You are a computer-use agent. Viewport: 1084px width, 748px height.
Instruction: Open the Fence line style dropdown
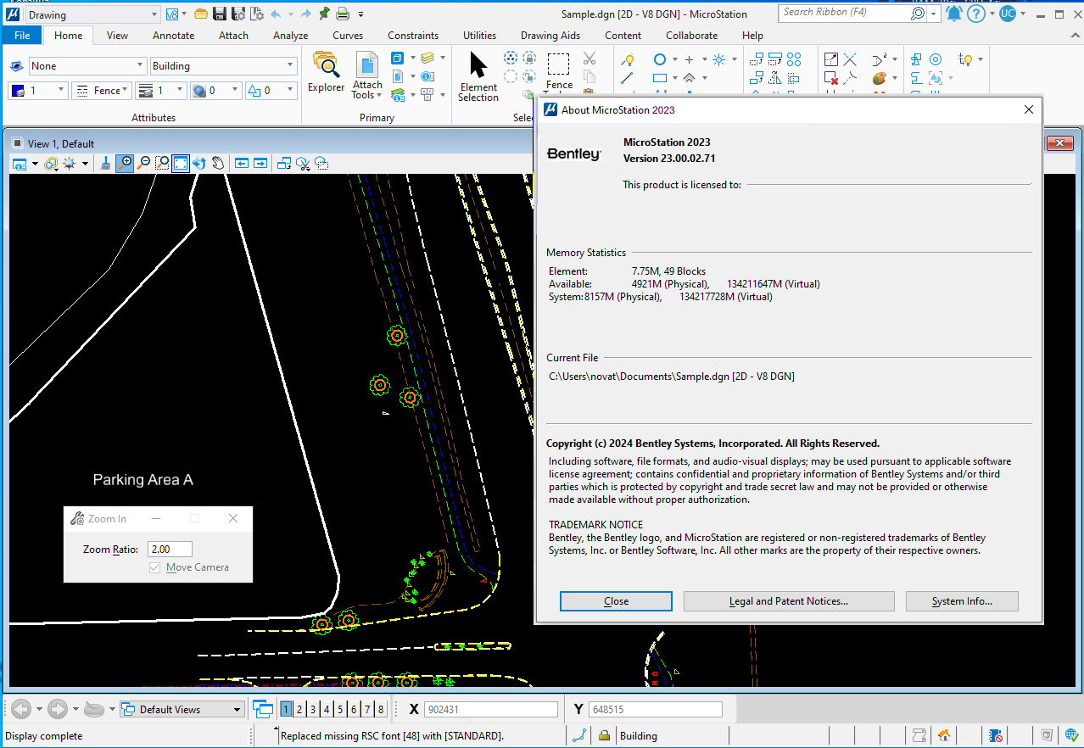101,91
